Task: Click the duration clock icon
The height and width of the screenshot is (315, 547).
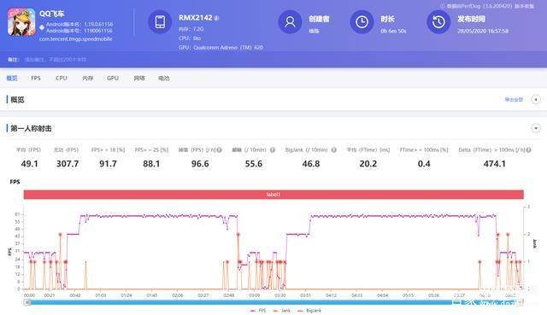Action: (362, 22)
